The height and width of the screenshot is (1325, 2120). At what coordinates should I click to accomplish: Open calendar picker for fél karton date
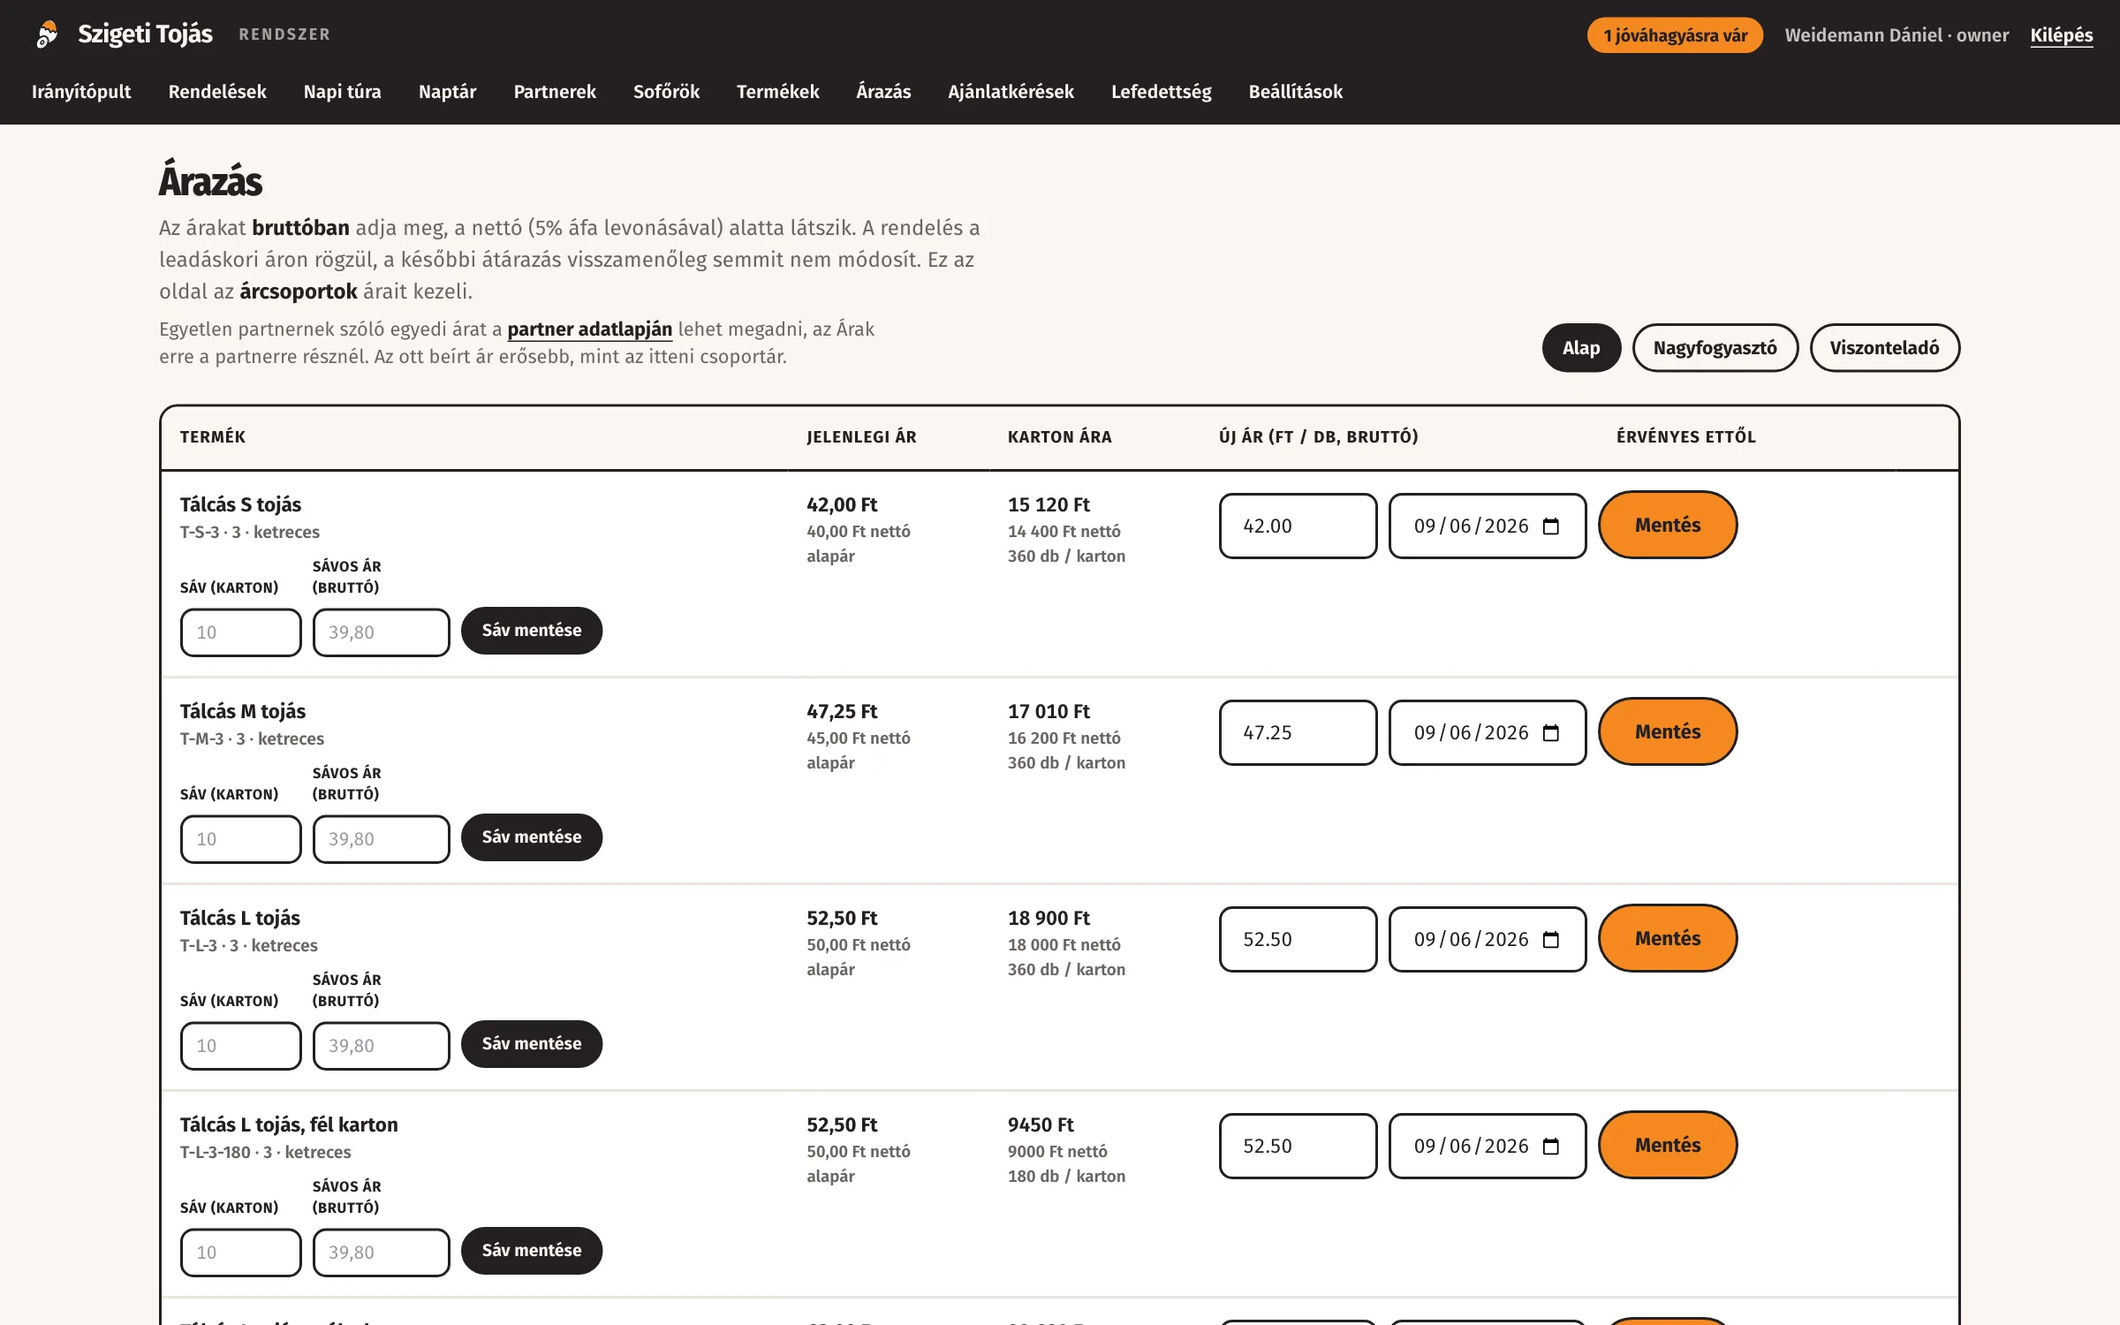click(1551, 1147)
